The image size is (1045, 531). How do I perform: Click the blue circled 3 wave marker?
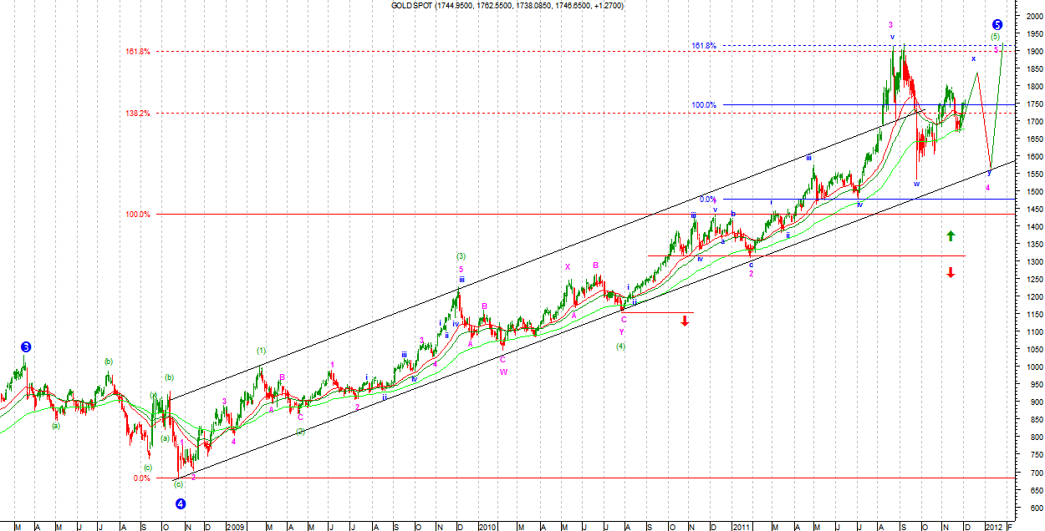[26, 346]
